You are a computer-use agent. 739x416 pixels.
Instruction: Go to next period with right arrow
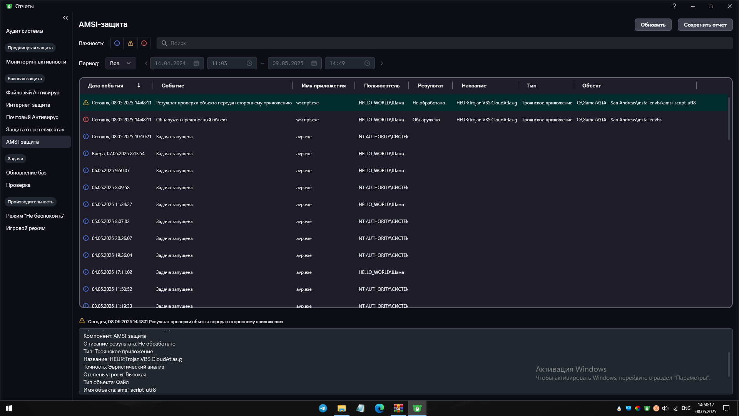382,63
